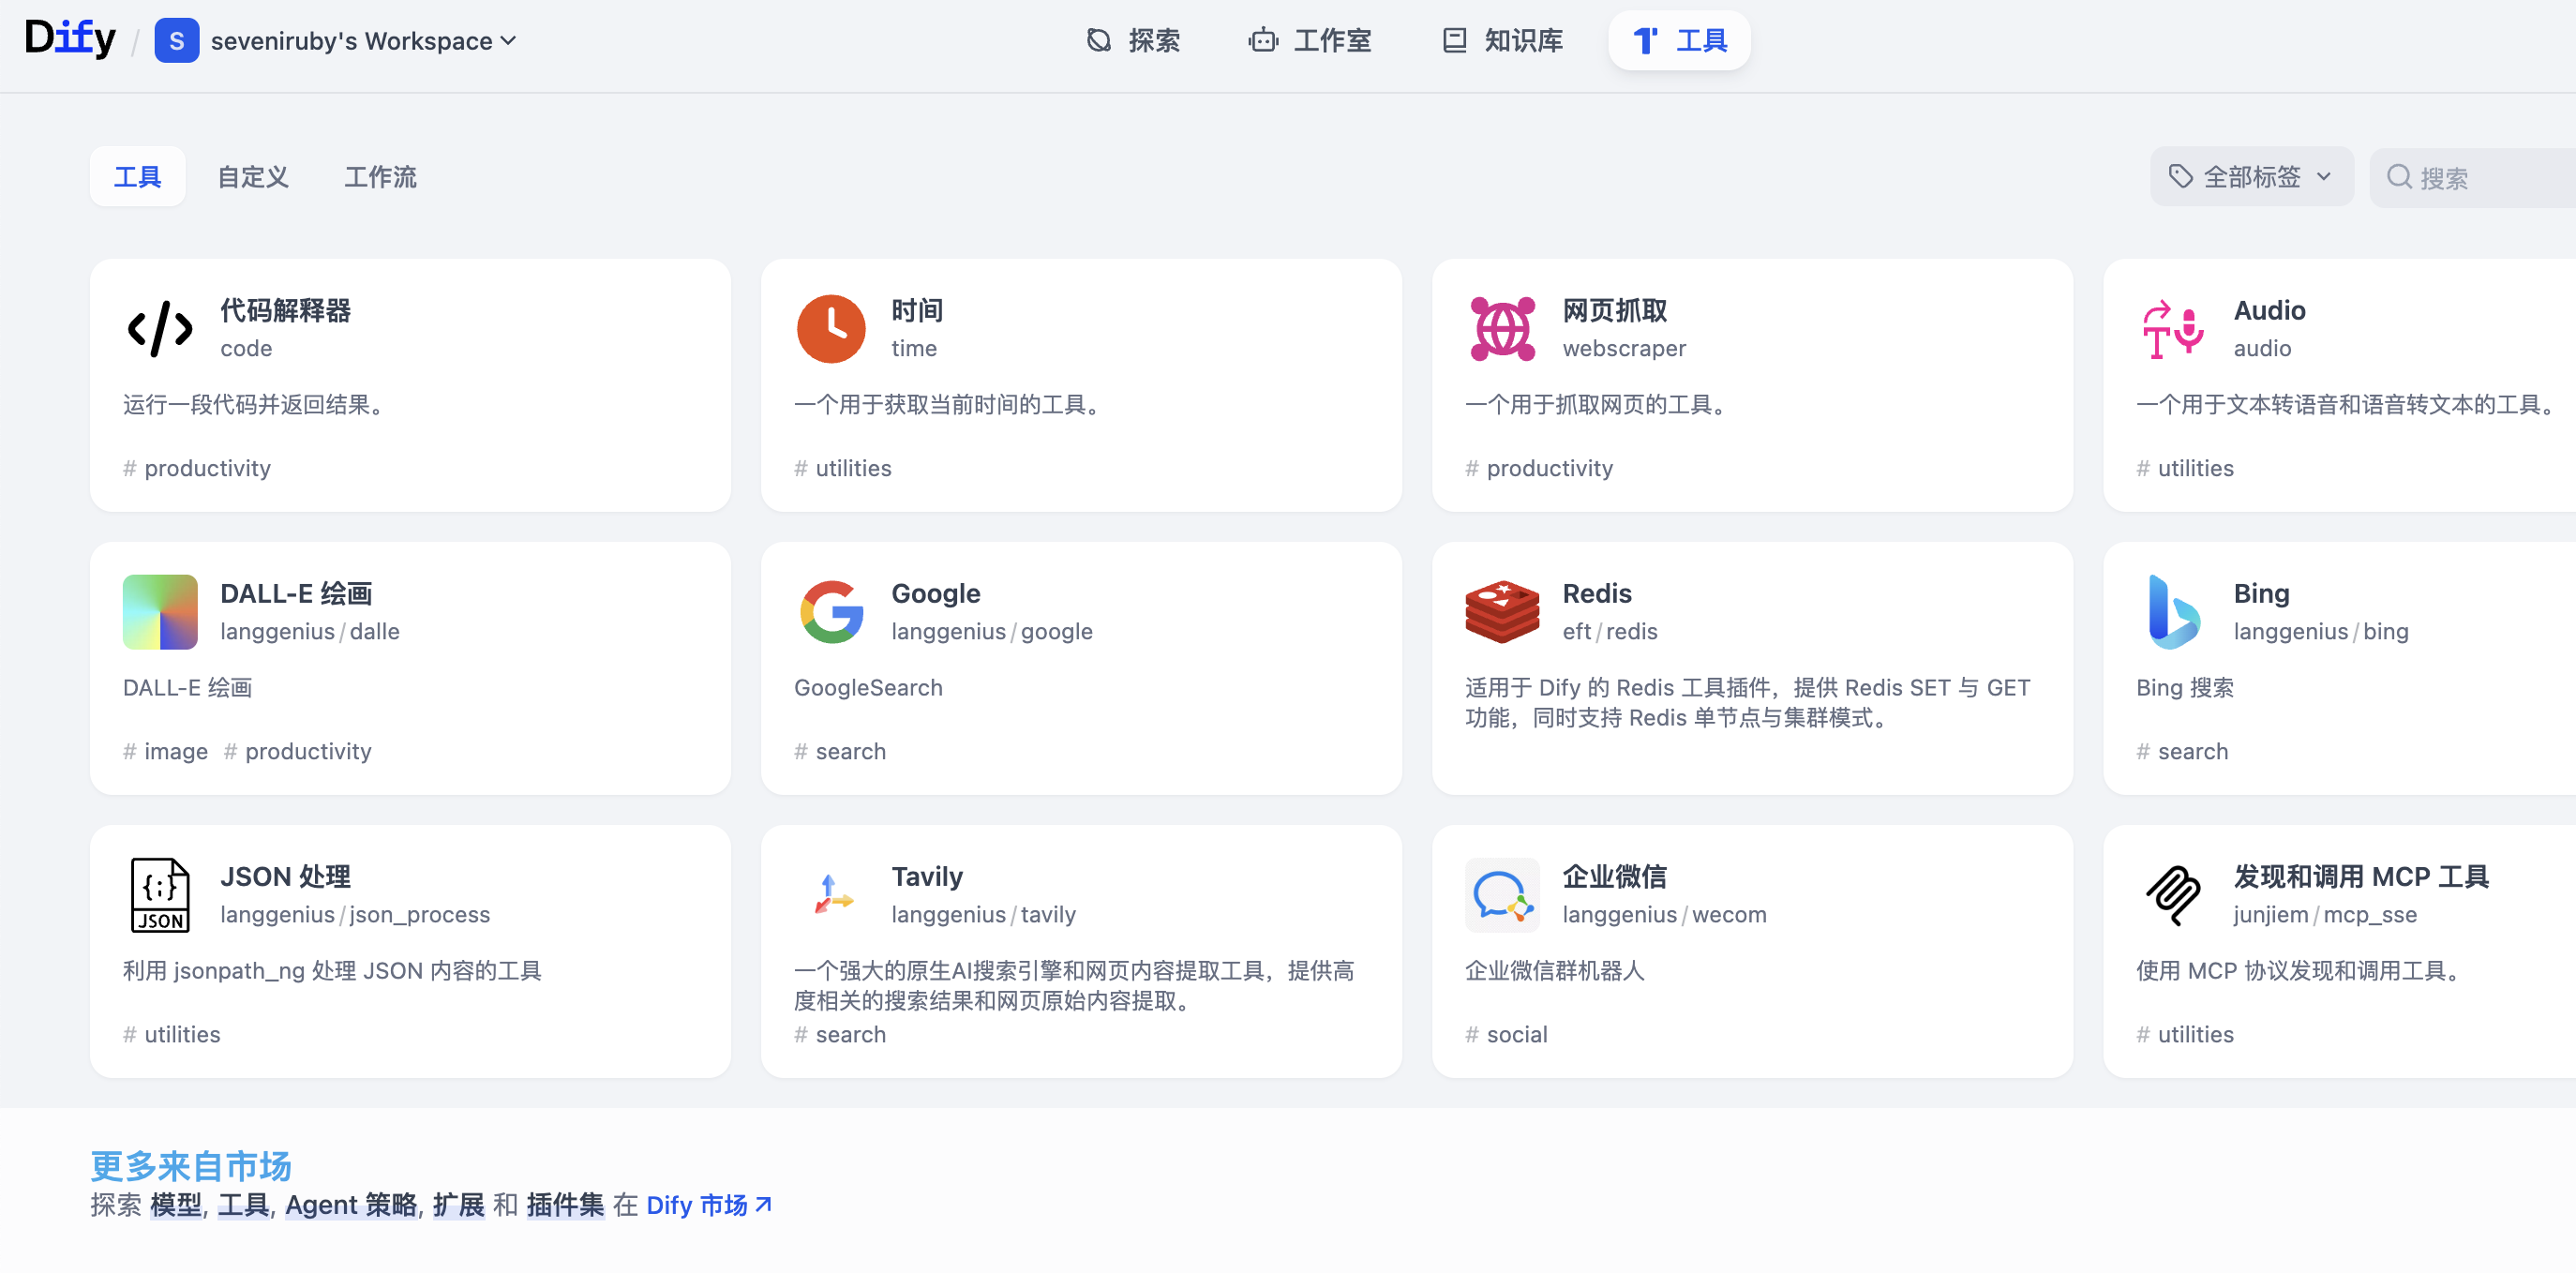Click the MCP paperclip icon
2576x1273 pixels.
[x=2172, y=894]
